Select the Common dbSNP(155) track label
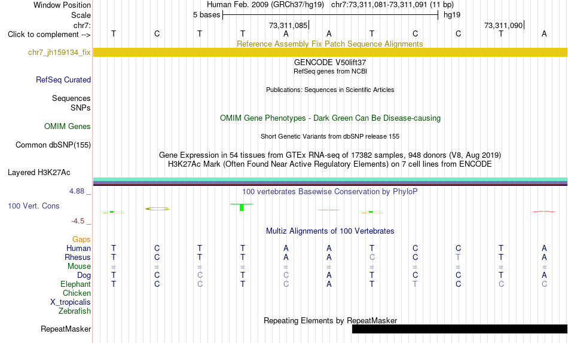The height and width of the screenshot is (343, 568). coord(53,145)
